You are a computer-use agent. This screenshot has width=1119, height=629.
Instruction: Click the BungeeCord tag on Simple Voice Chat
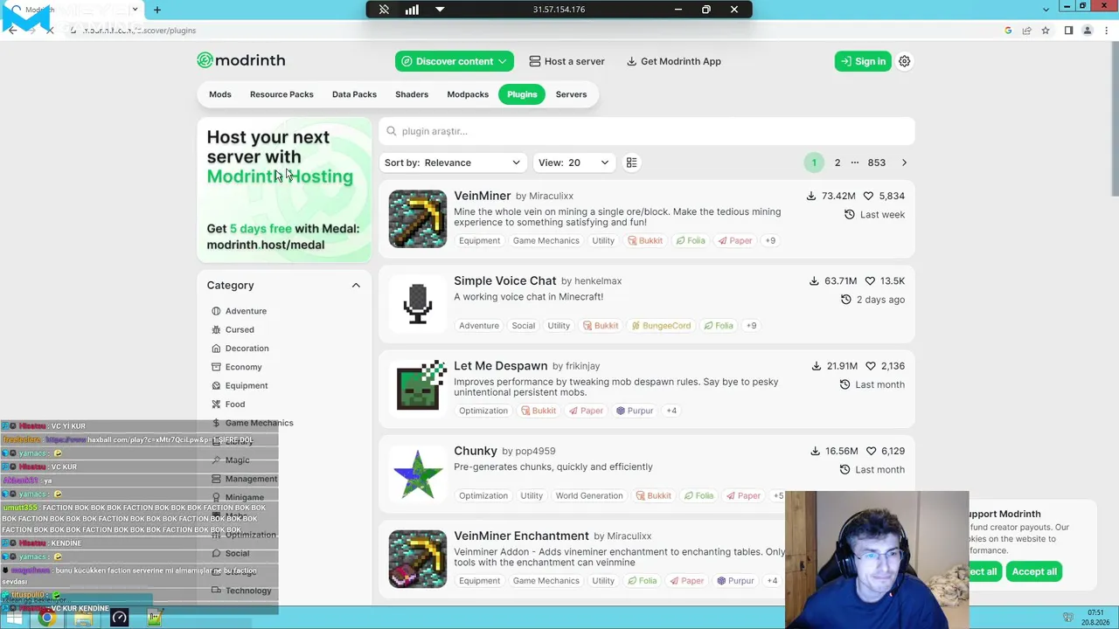pos(661,325)
